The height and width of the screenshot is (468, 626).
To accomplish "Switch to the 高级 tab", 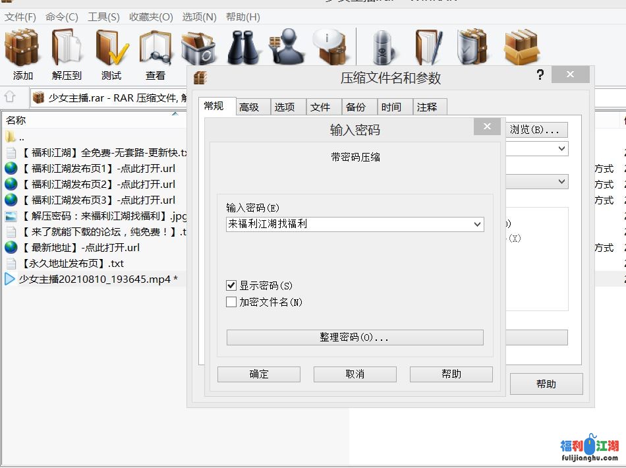I will pos(249,107).
